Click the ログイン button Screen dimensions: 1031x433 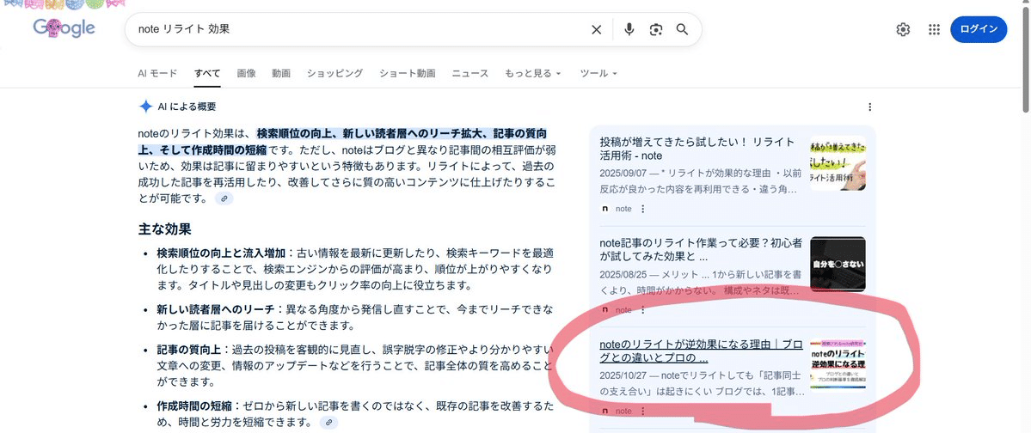point(979,29)
